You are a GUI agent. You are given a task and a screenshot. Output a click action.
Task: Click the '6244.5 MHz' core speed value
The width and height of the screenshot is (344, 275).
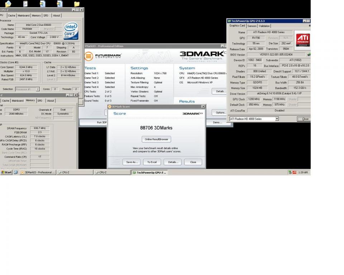(x=26, y=67)
